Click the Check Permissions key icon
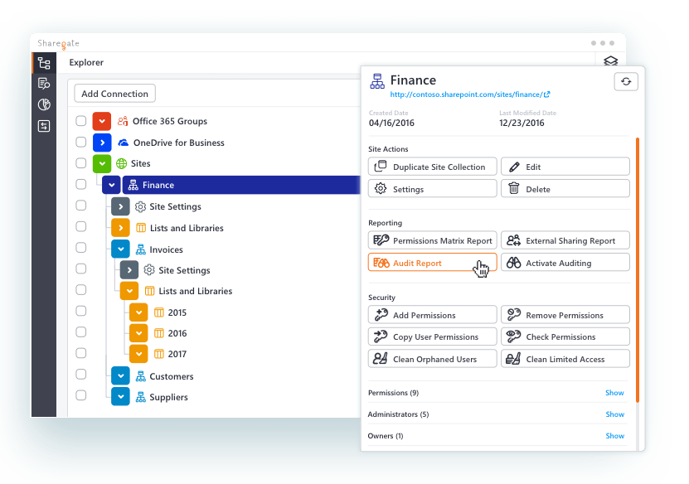This screenshot has width=689, height=484. [513, 336]
